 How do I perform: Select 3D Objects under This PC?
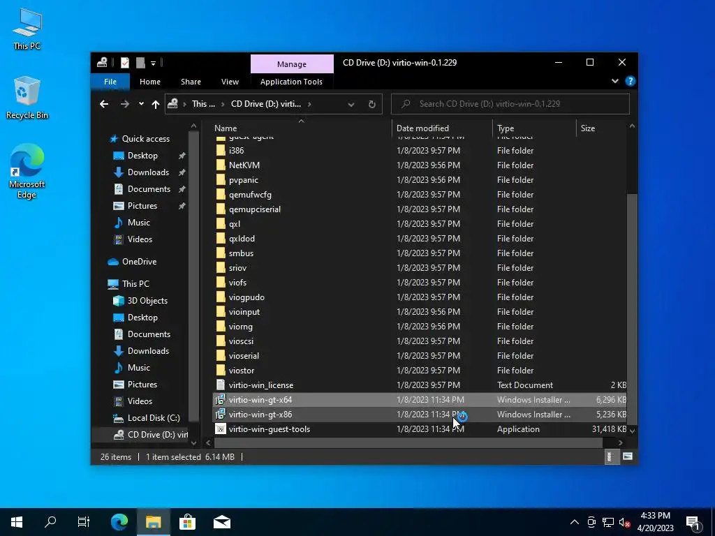(x=147, y=301)
